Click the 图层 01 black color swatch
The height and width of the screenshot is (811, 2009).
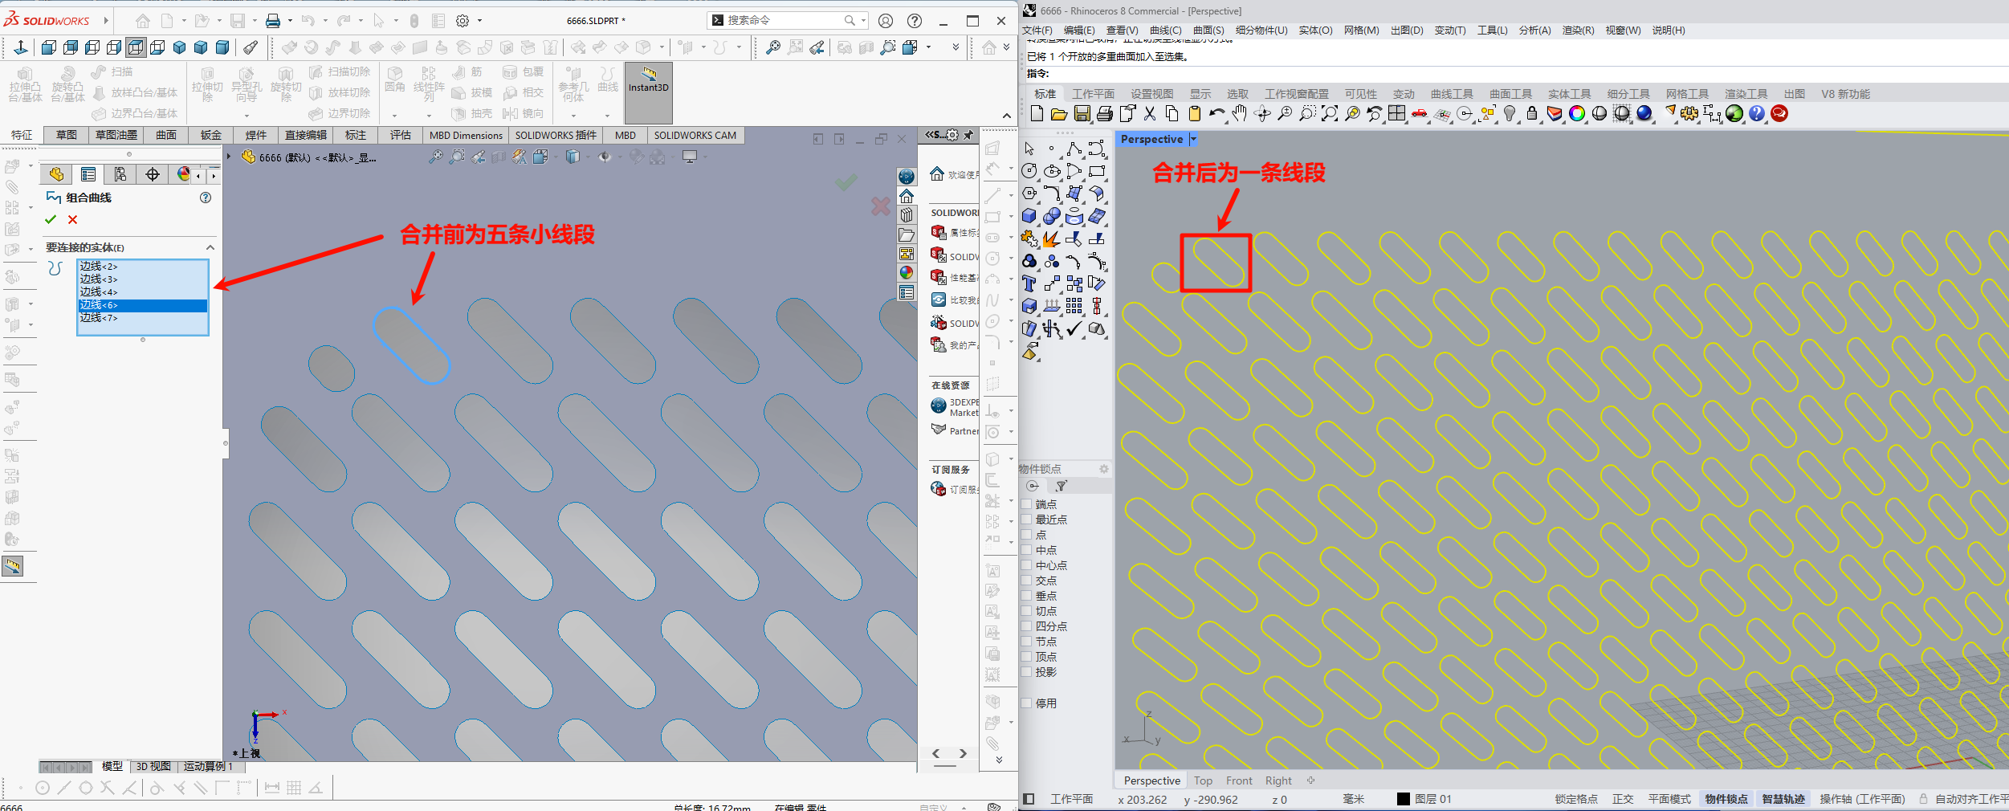point(1404,799)
